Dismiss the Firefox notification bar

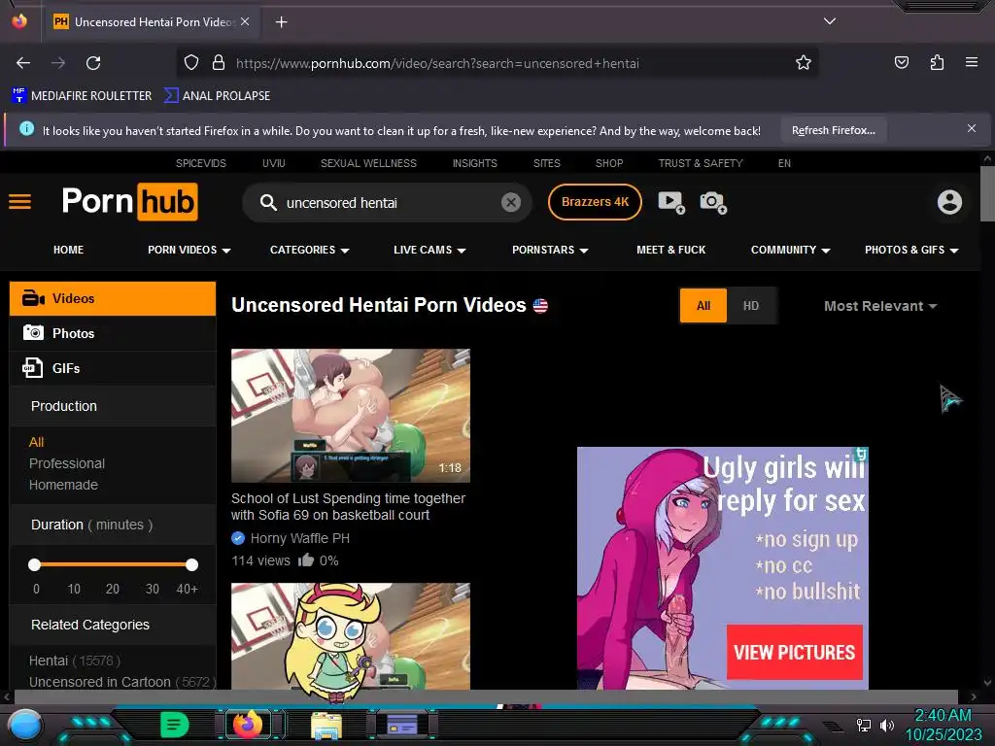pos(972,128)
